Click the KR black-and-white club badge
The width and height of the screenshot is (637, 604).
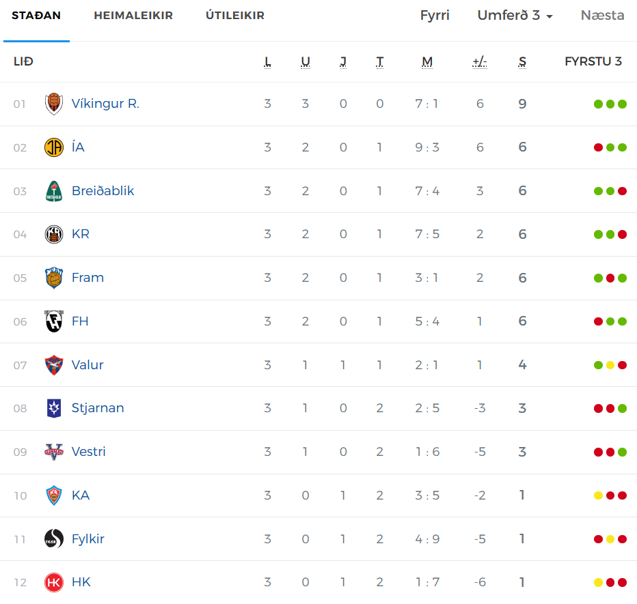(53, 235)
